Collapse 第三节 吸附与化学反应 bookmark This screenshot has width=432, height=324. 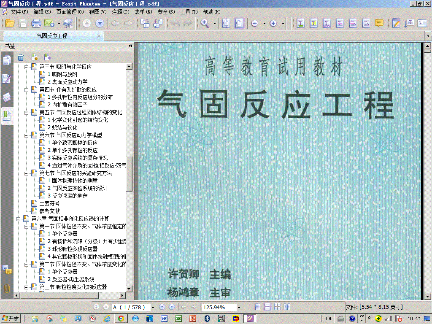tap(27, 67)
